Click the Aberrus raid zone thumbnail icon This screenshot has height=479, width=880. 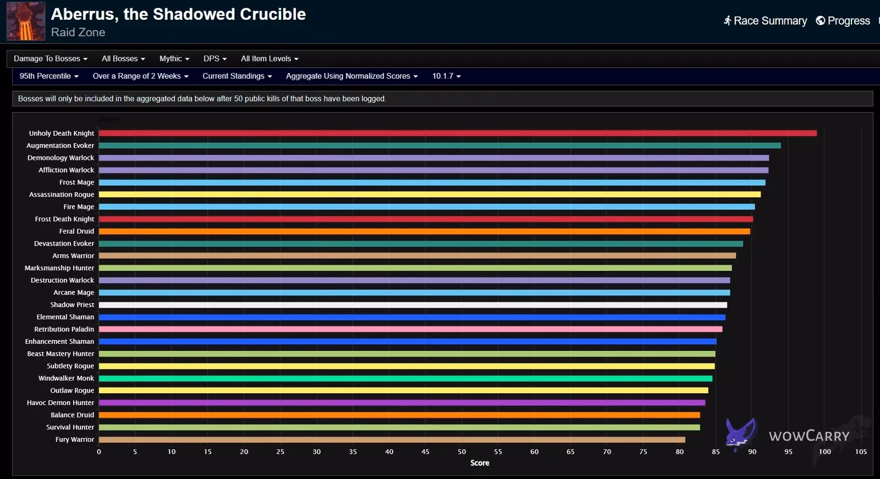pos(26,21)
